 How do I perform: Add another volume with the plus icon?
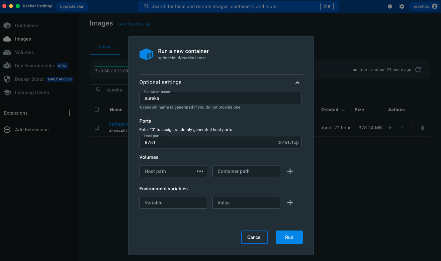coord(290,171)
